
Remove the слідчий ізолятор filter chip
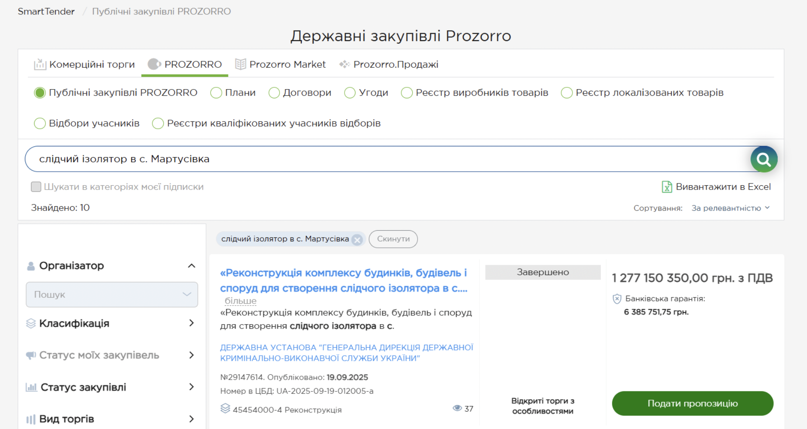click(x=357, y=239)
